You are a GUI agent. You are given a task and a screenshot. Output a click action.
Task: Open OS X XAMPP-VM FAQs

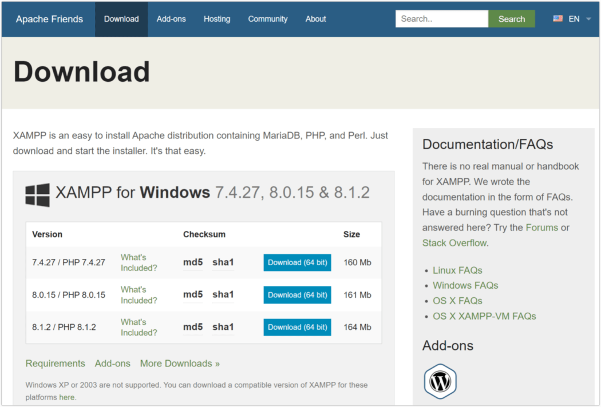click(484, 316)
